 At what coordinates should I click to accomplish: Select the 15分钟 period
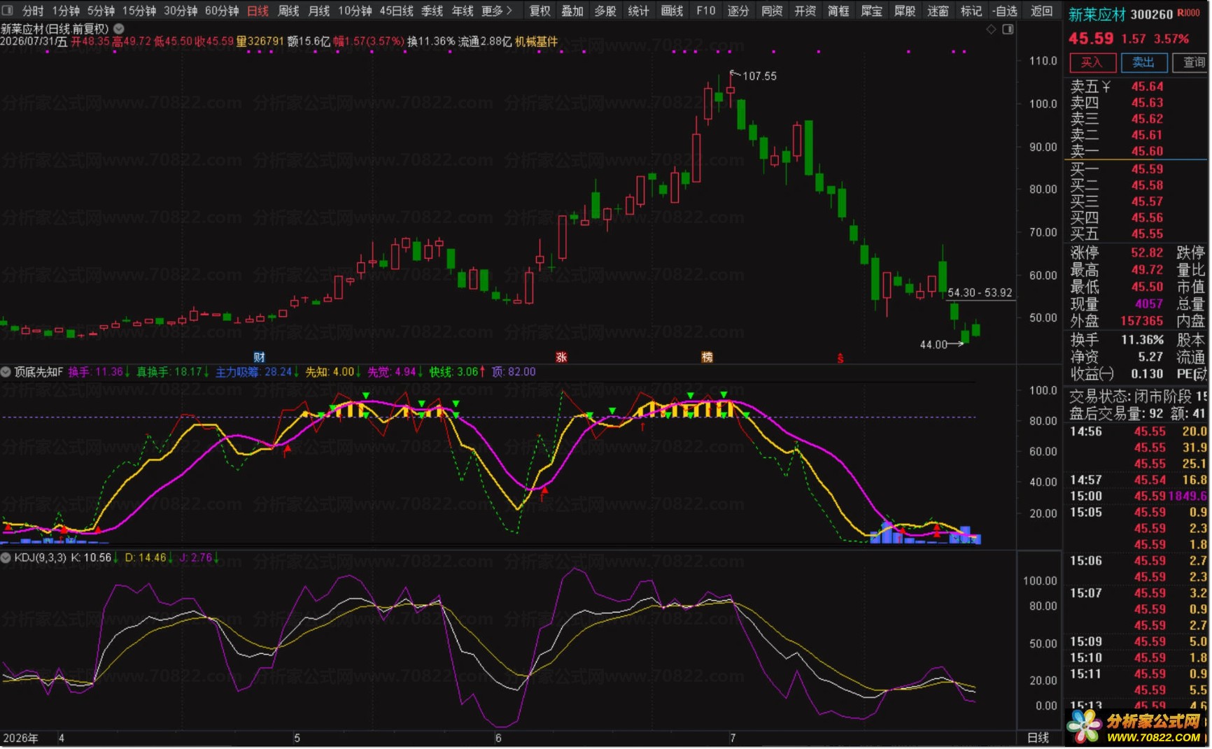[x=139, y=10]
